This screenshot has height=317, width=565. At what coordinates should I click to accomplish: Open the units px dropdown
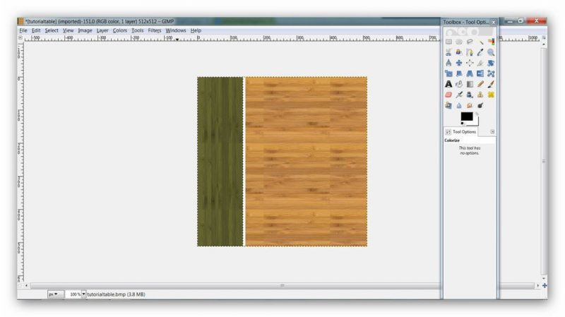pyautogui.click(x=54, y=294)
